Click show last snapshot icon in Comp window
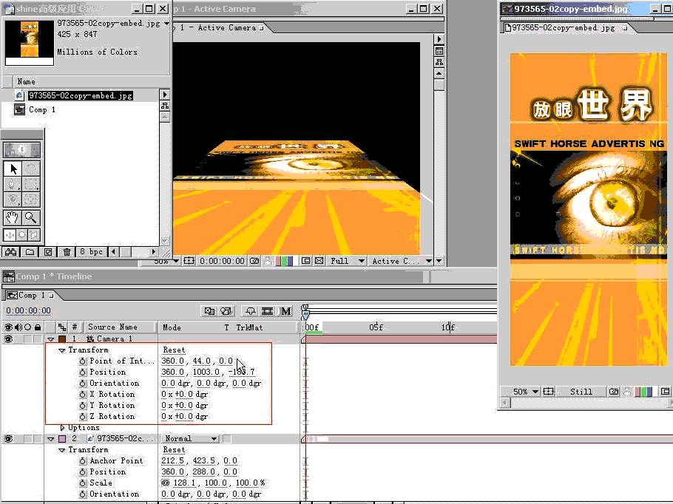The height and width of the screenshot is (504, 673). tap(268, 261)
